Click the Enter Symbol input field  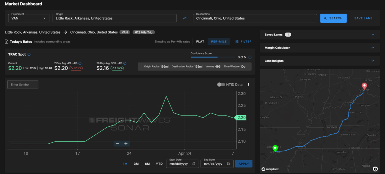tap(23, 85)
